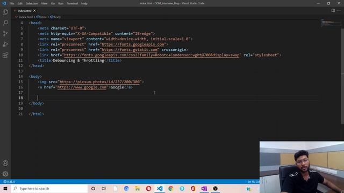Open the File menu
Image resolution: width=344 pixels, height=193 pixels.
(12, 4)
